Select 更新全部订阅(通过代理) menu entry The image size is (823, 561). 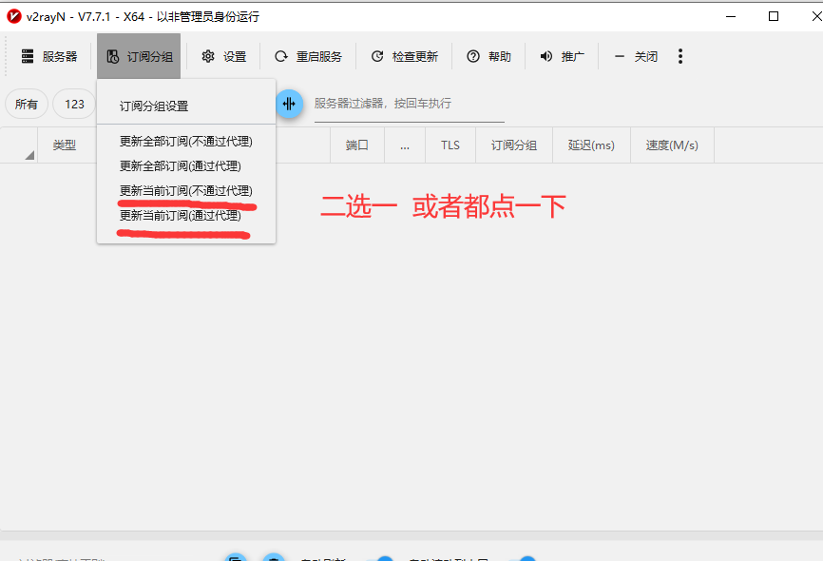click(180, 166)
